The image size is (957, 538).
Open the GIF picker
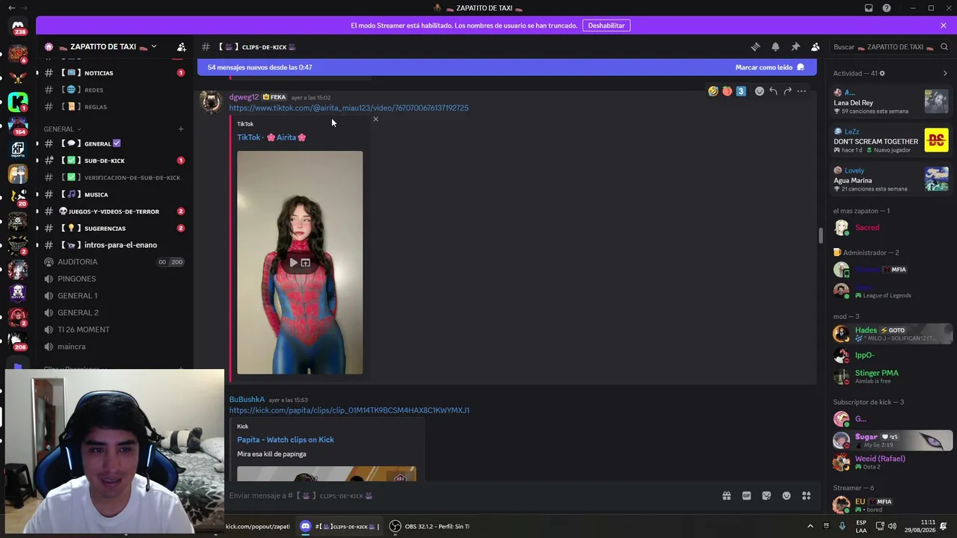click(746, 495)
